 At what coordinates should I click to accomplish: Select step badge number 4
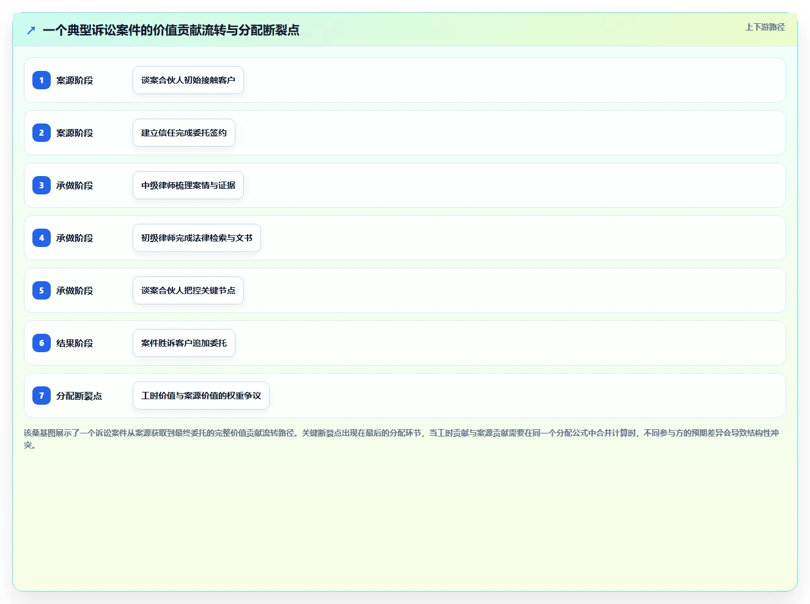pos(42,238)
